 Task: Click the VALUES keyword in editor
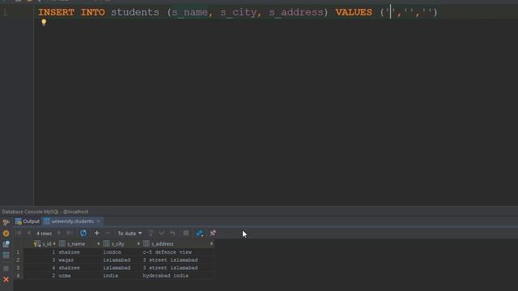tap(354, 12)
